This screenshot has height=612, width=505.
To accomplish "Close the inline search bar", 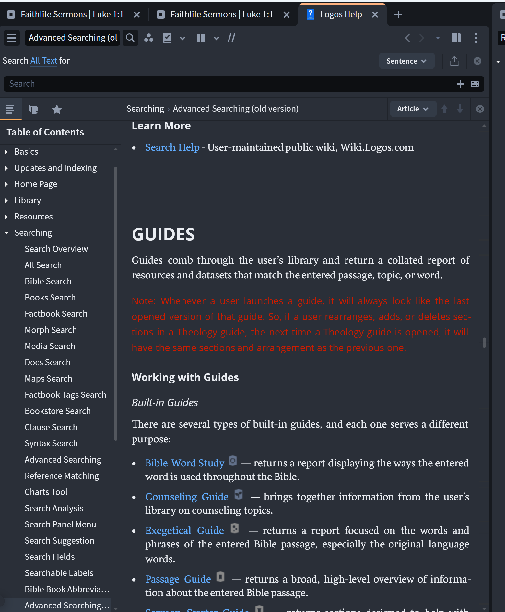I will (x=477, y=61).
